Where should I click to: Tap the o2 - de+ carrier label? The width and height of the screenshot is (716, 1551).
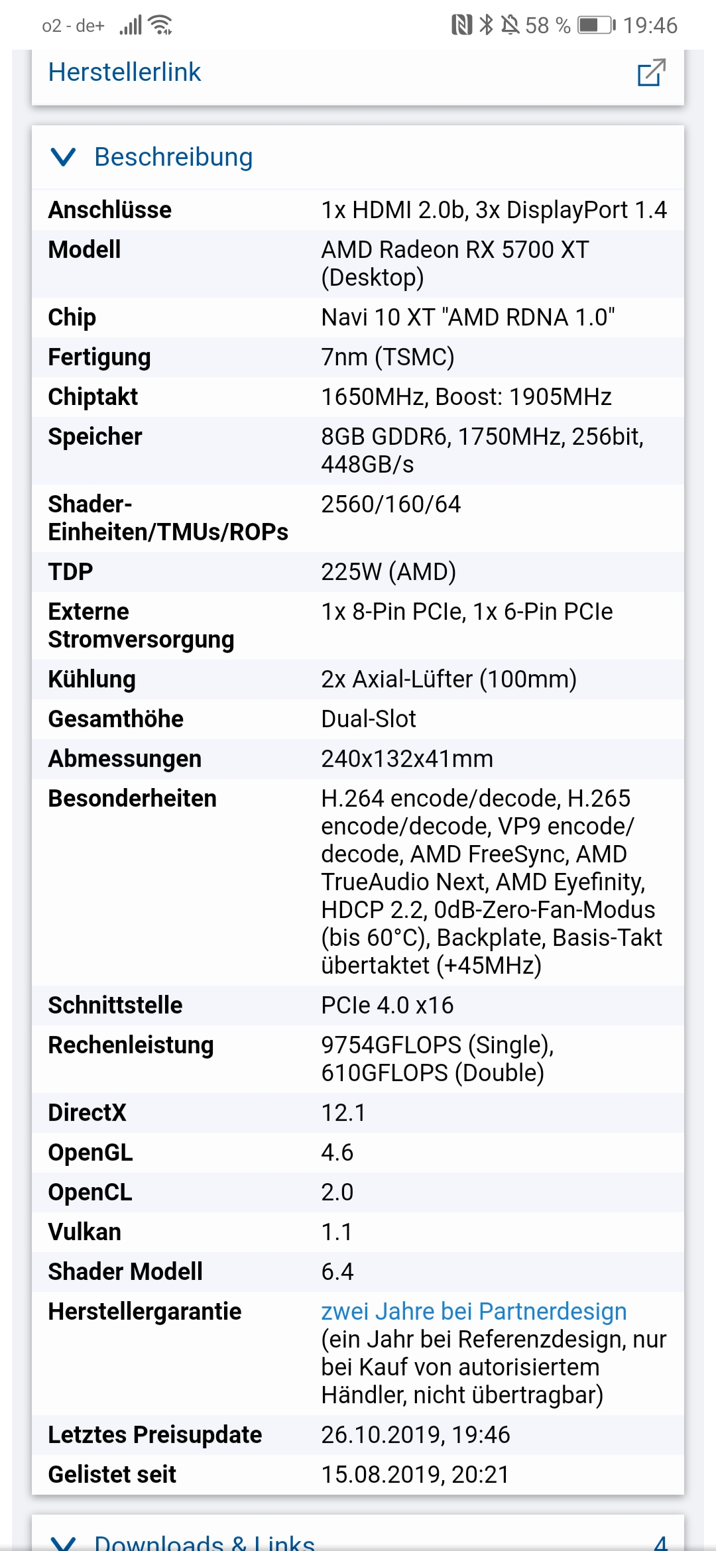click(x=73, y=26)
